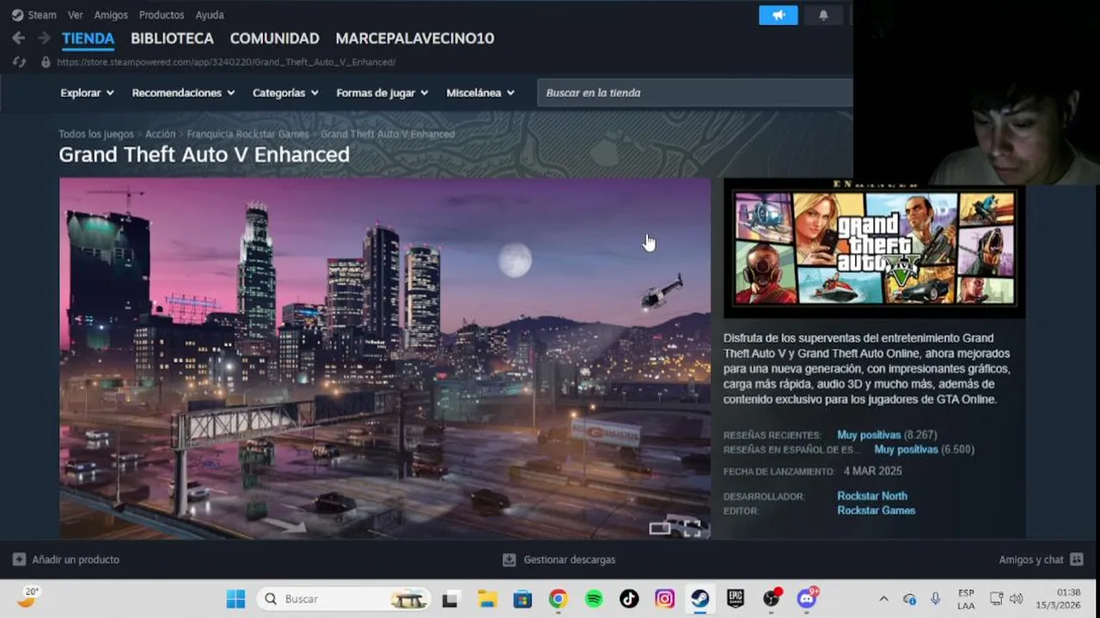The height and width of the screenshot is (618, 1100).
Task: Click Añadir un producto label
Action: coord(76,560)
